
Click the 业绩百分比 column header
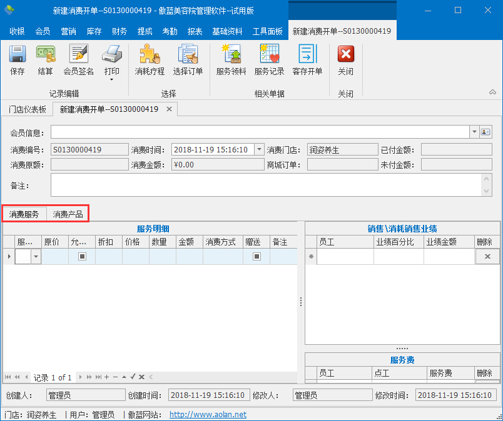tap(399, 242)
